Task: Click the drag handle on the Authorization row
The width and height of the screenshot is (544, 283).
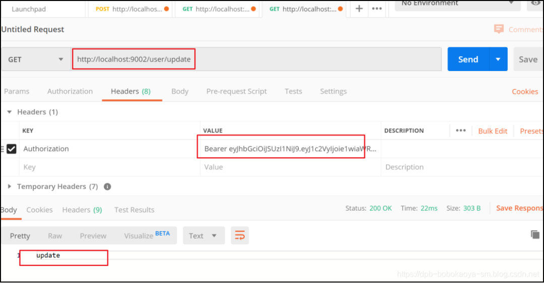Action: pyautogui.click(x=2, y=149)
